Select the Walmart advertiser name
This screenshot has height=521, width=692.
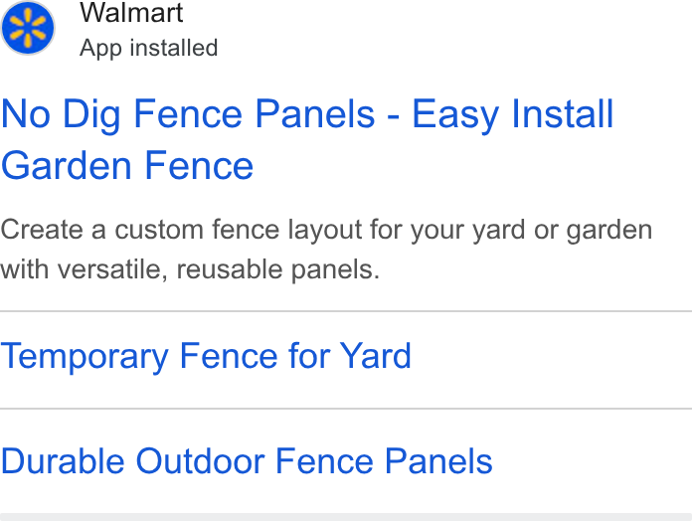click(131, 12)
